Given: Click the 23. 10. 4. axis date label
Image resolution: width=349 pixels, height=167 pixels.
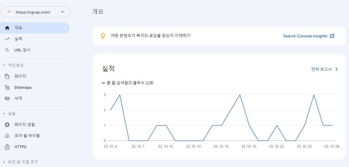Looking at the screenshot, I should pos(111,147).
